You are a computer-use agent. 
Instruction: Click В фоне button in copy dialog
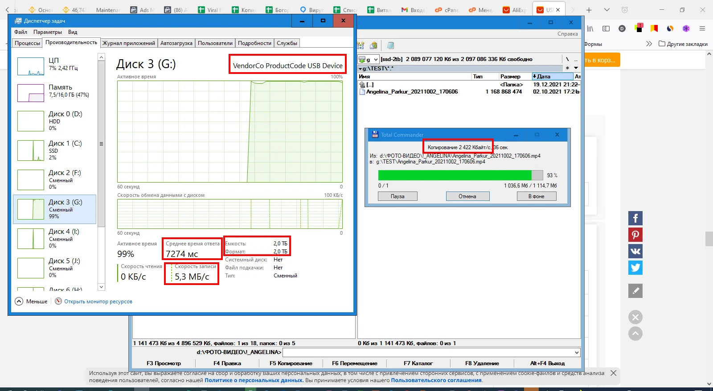point(537,196)
